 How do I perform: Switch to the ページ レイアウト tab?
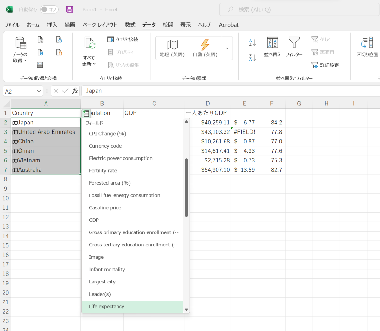[100, 25]
